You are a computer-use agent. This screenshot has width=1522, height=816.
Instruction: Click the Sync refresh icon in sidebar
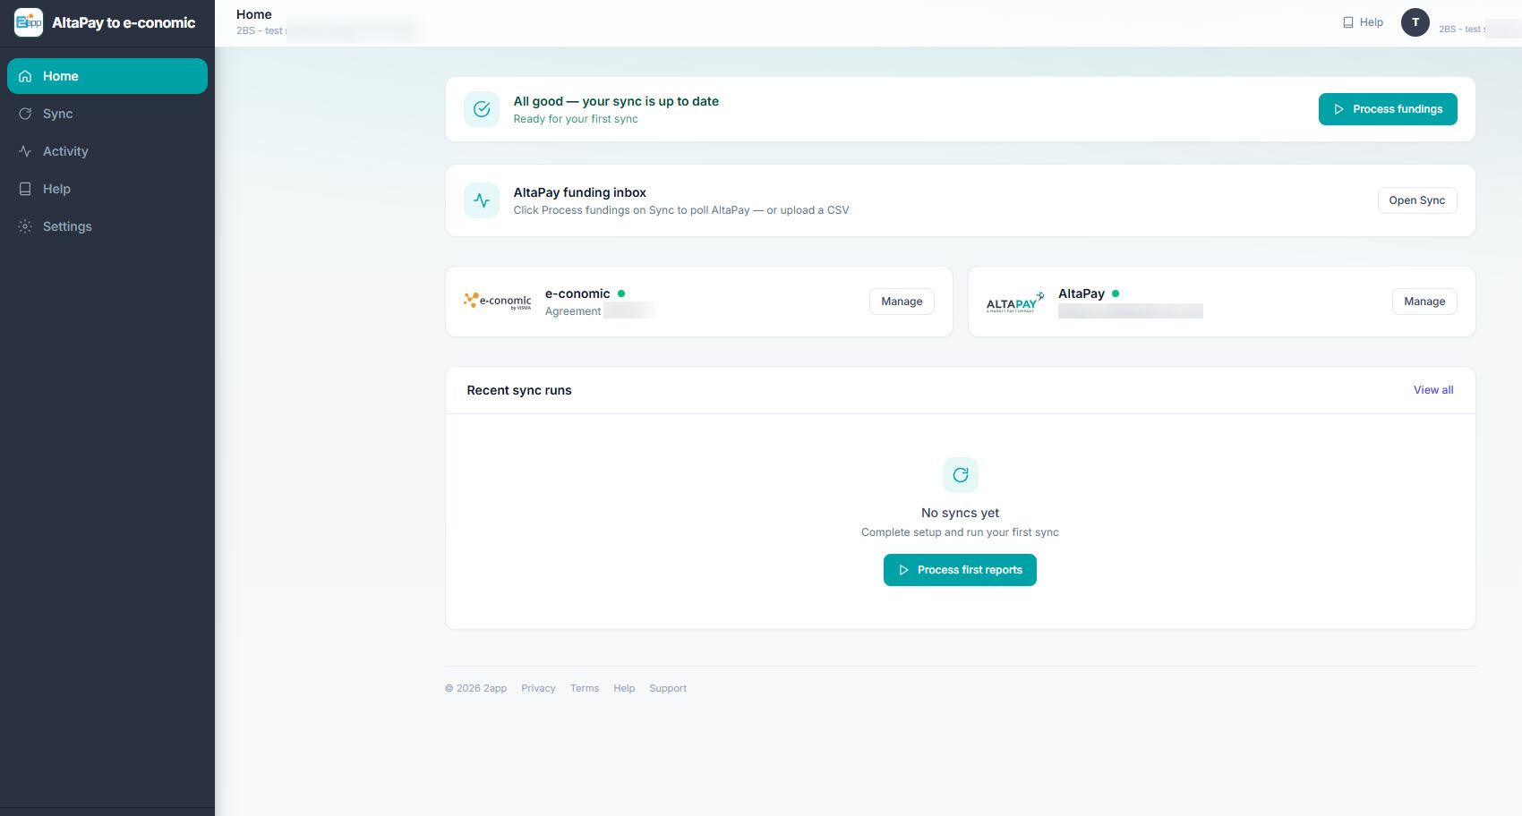[25, 114]
